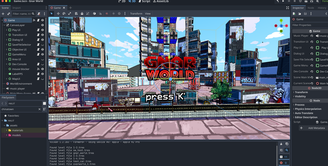
Task: Switch to the 2D workspace
Action: (x=122, y=1)
